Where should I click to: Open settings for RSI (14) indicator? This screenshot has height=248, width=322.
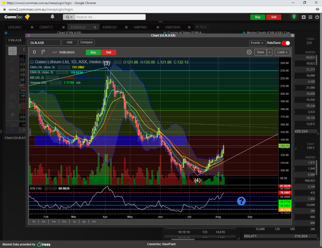coord(51,189)
